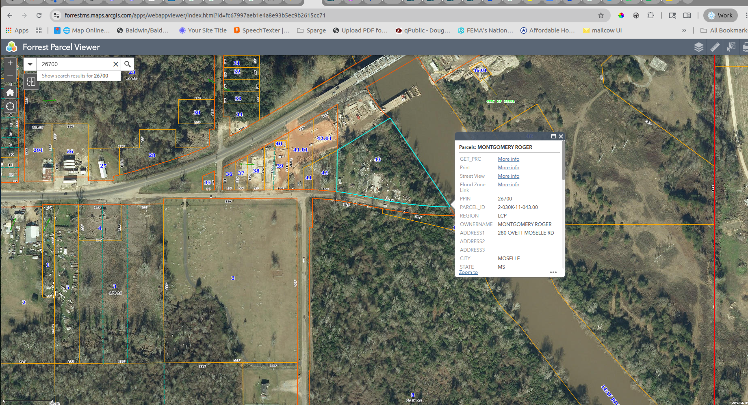
Task: Open the Print tool
Action: pos(745,47)
